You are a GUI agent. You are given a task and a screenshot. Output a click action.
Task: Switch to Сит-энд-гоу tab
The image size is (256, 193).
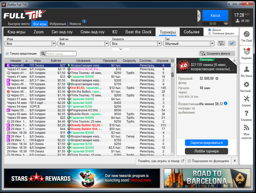point(62,32)
